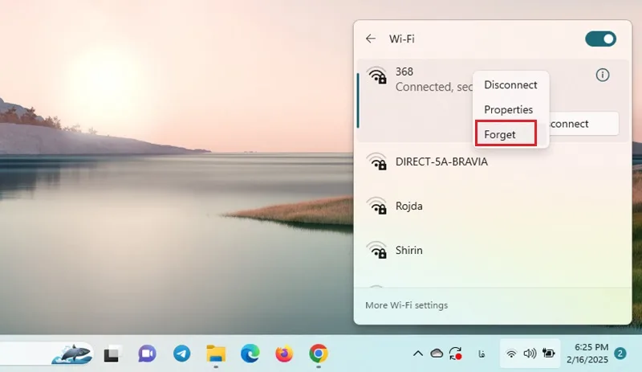This screenshot has height=372, width=642.
Task: Open the notification badge showing 2
Action: (x=620, y=354)
